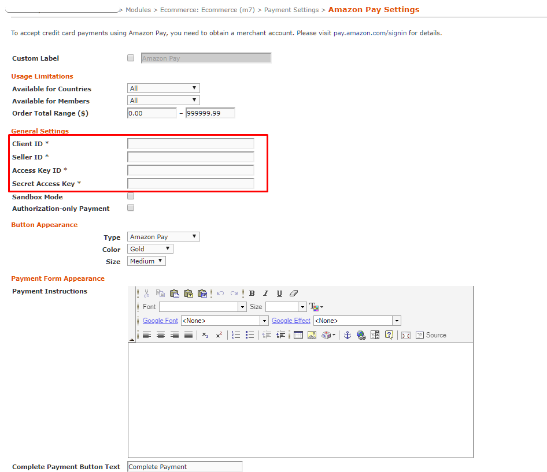The height and width of the screenshot is (472, 547).
Task: Insert an anchor
Action: 348,335
